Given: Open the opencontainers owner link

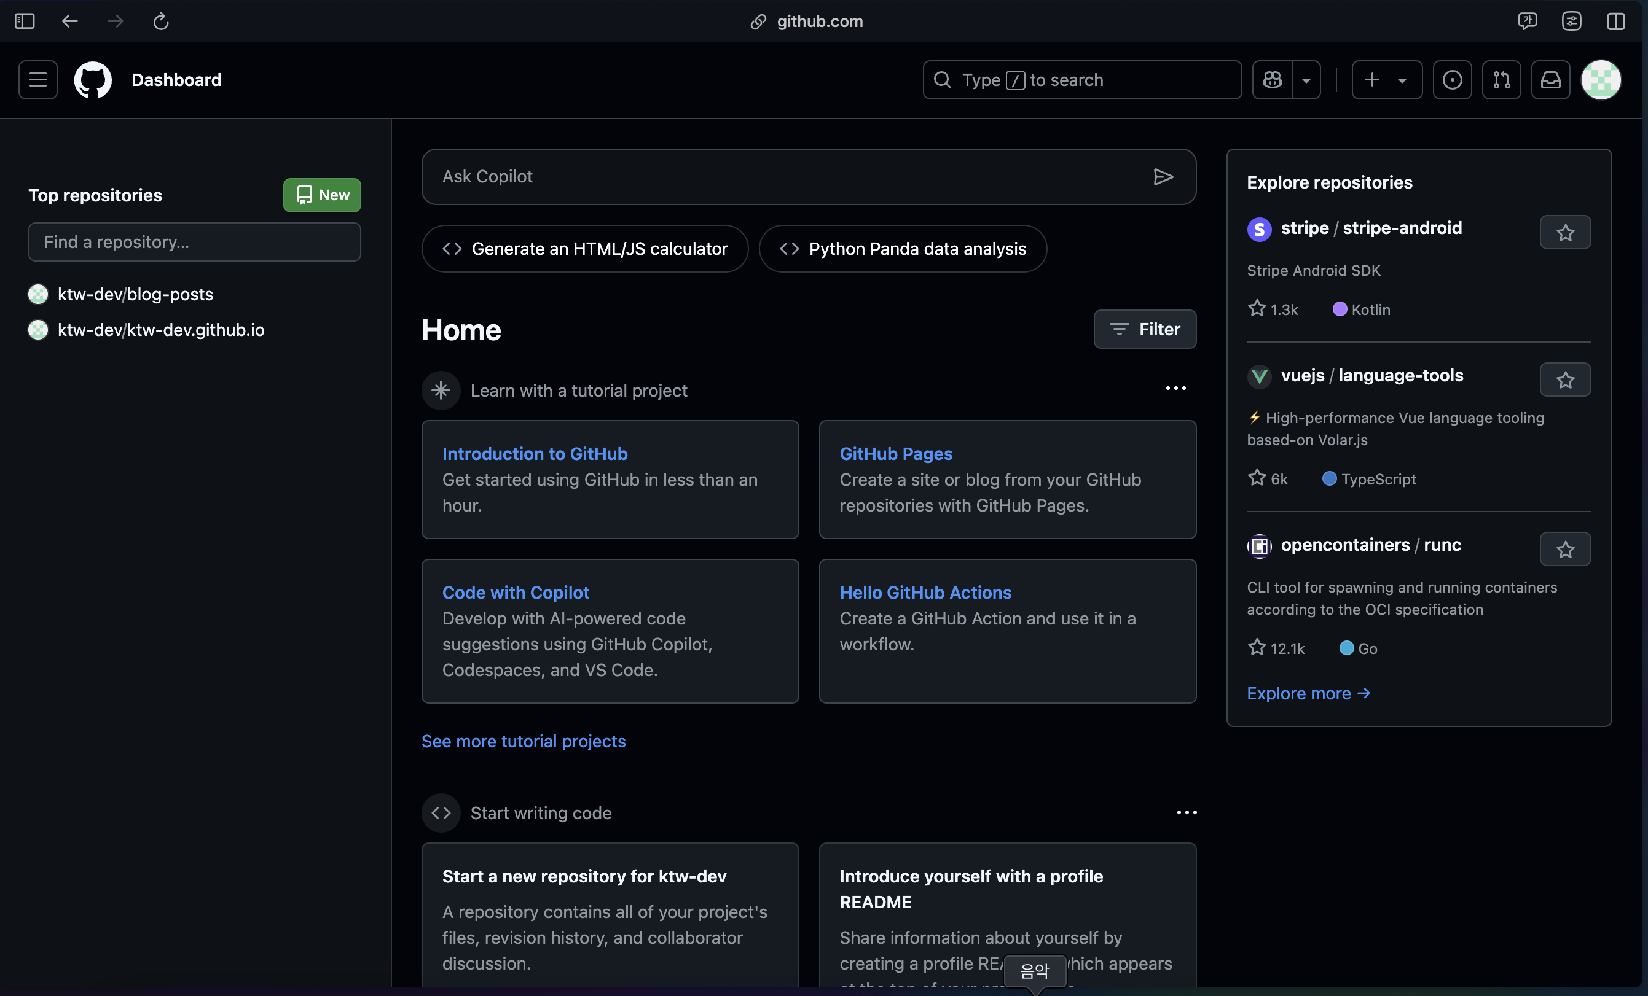Looking at the screenshot, I should 1345,545.
